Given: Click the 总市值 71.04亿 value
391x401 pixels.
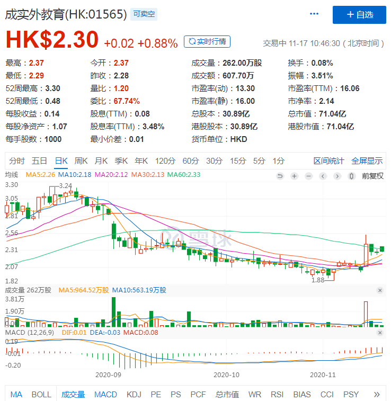Looking at the screenshot, I should [332, 114].
